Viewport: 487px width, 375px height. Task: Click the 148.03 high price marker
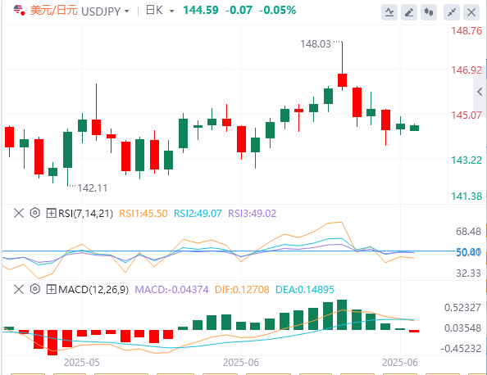pyautogui.click(x=316, y=44)
